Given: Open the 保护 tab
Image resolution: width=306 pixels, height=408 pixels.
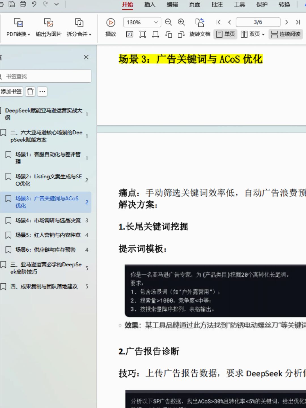Looking at the screenshot, I should click(x=262, y=5).
